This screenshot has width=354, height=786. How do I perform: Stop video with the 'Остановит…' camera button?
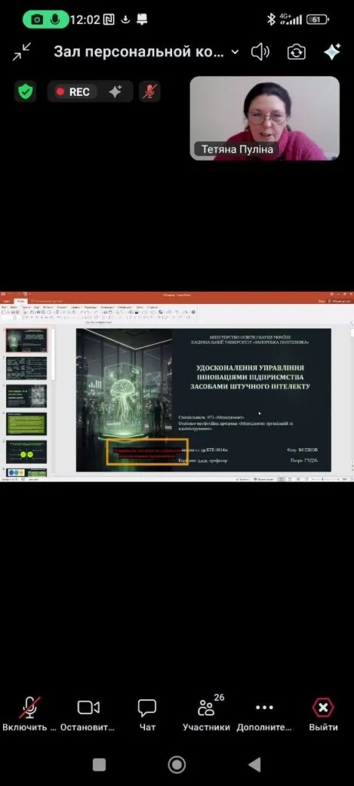click(x=88, y=714)
